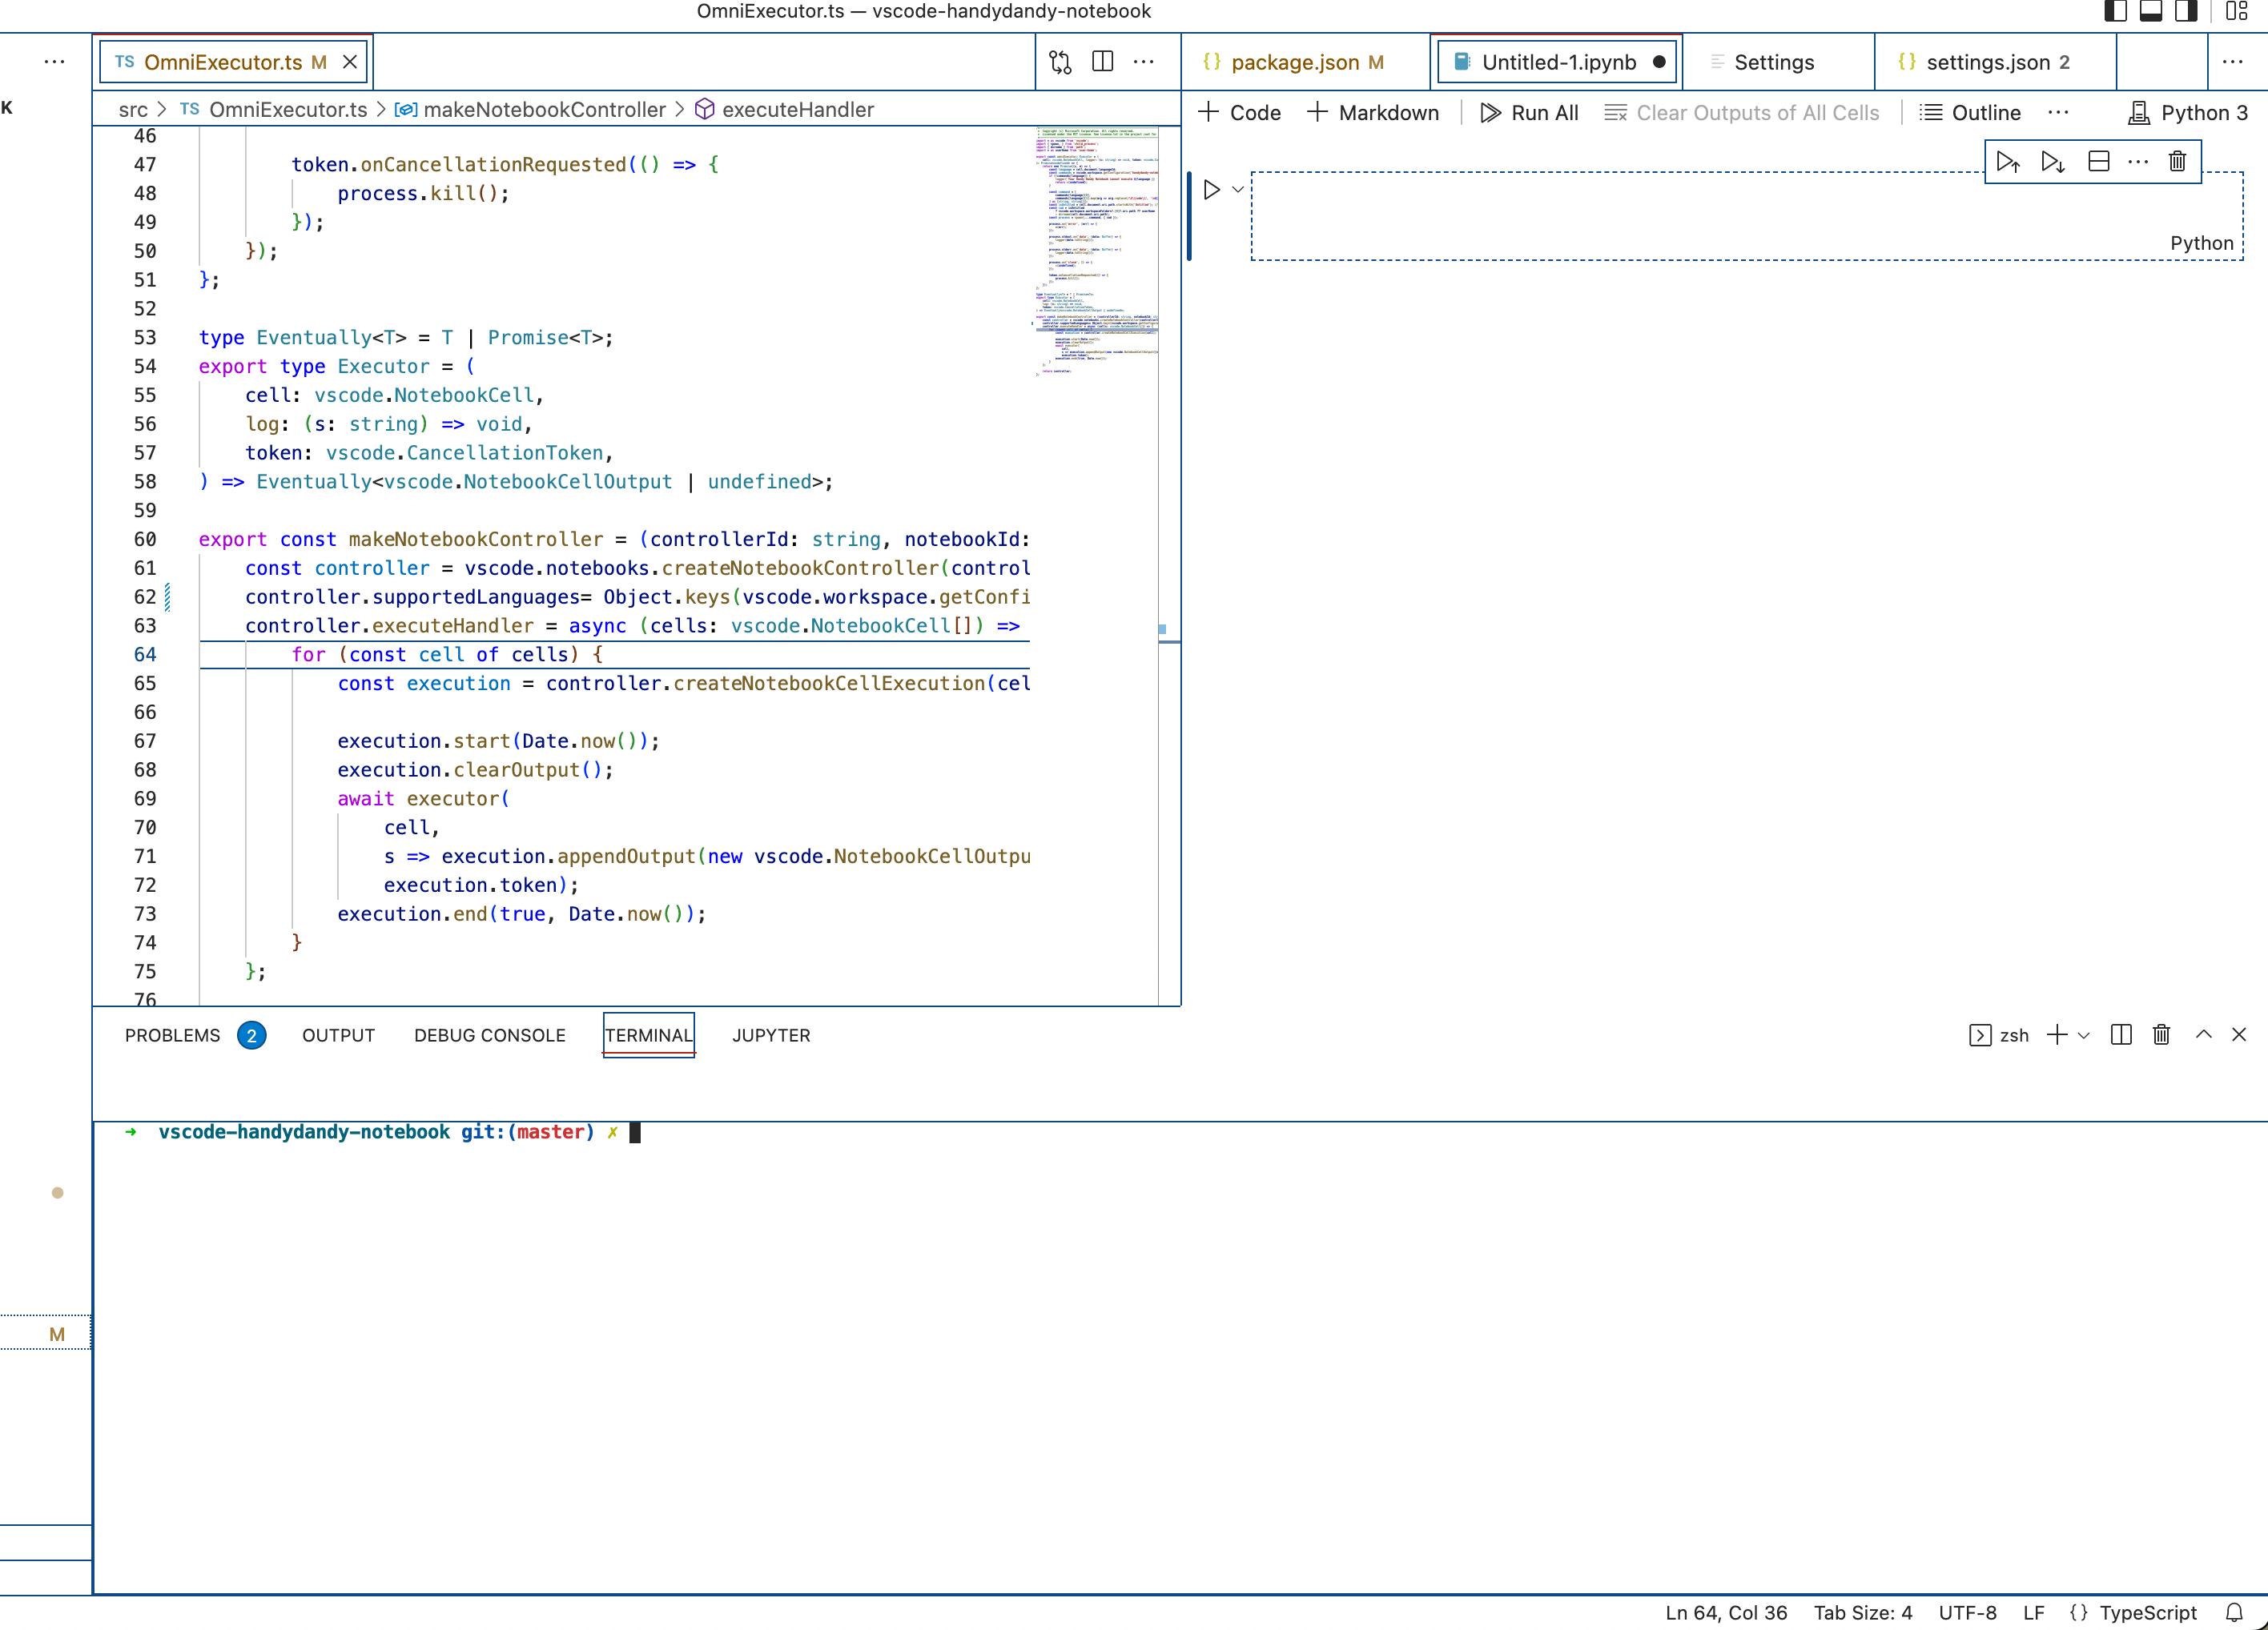
Task: Open the Customize Layout icon
Action: (x=2237, y=11)
